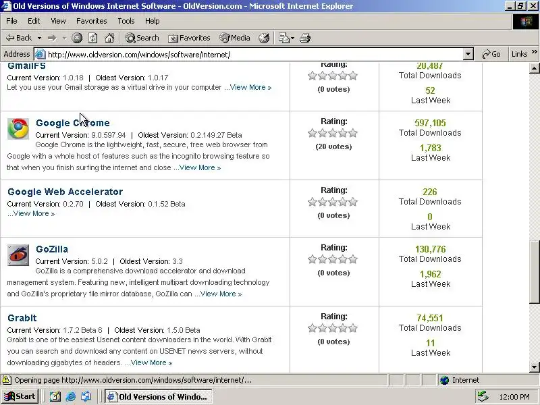
Task: Click View More for GrabIt
Action: pos(151,362)
